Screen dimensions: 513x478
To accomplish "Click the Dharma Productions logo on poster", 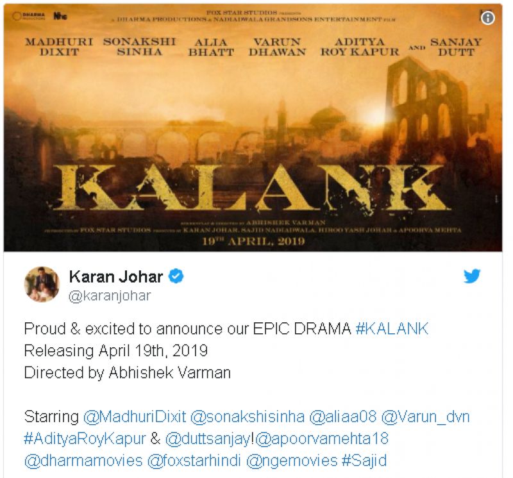I will click(x=28, y=15).
